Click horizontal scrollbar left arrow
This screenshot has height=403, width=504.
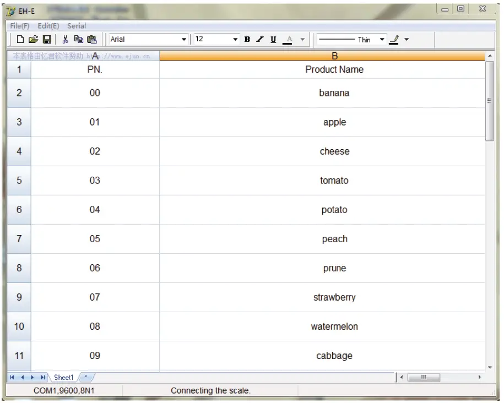point(402,377)
